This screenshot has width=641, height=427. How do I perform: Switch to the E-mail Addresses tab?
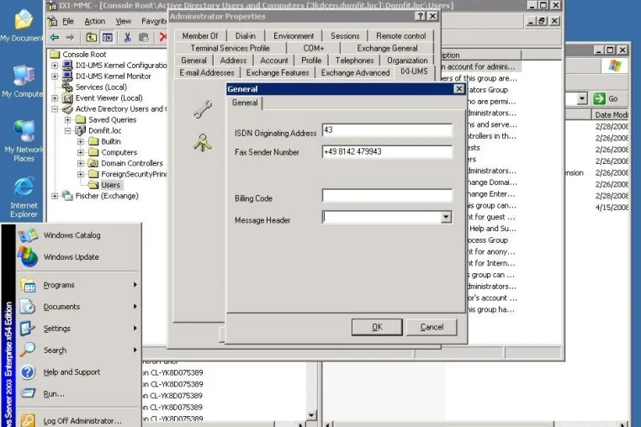pos(207,73)
